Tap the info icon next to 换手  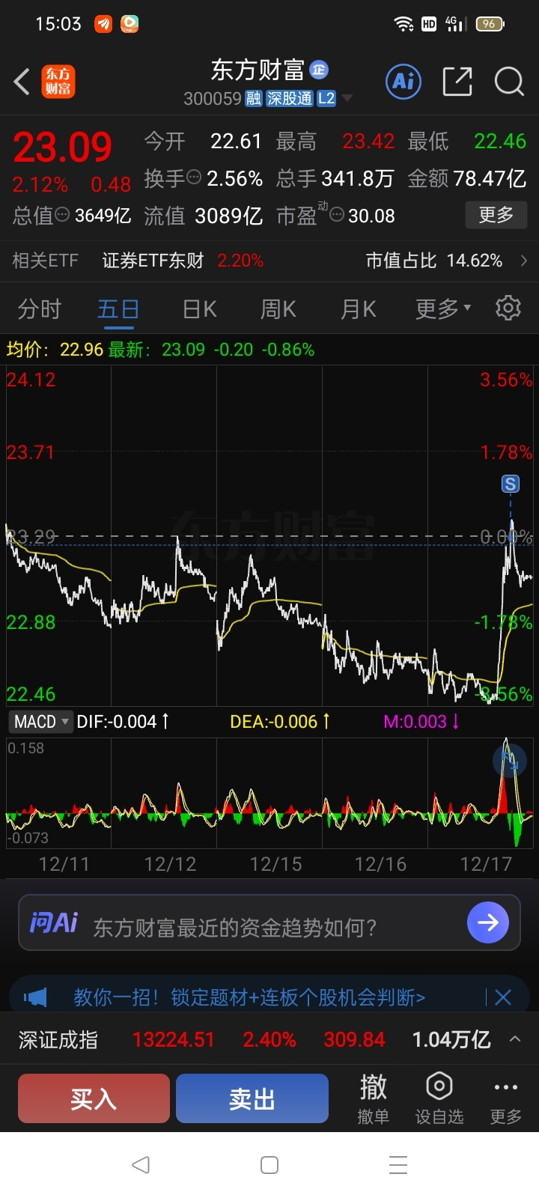click(194, 178)
